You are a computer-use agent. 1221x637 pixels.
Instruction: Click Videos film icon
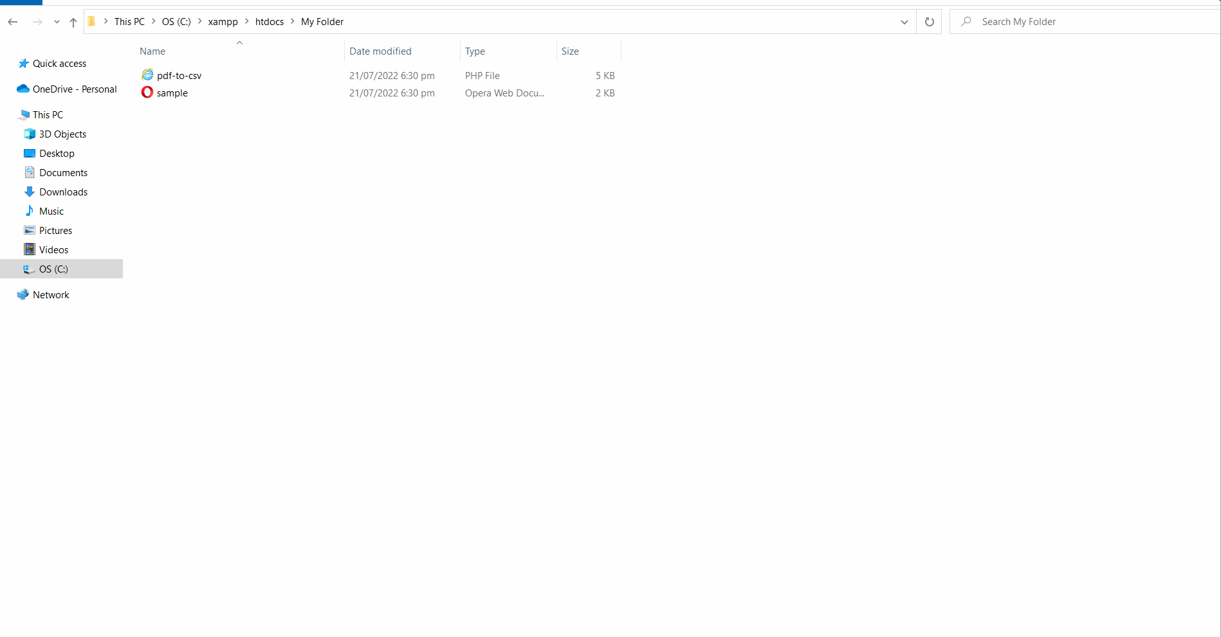(30, 249)
